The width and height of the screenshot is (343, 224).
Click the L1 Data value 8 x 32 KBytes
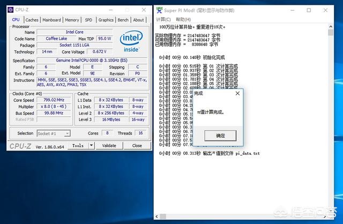111,100
